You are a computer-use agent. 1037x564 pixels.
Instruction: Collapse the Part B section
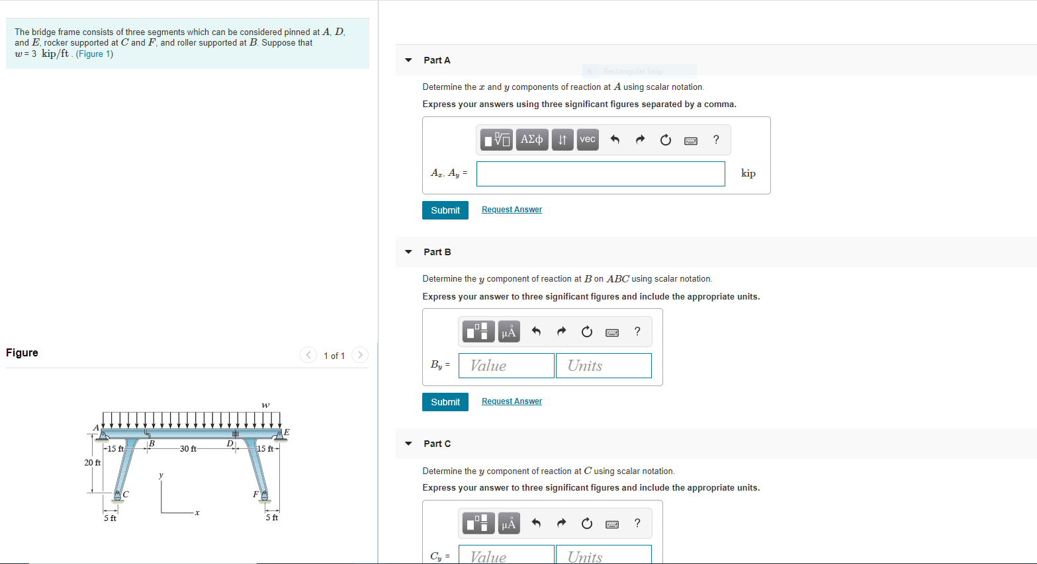[408, 252]
